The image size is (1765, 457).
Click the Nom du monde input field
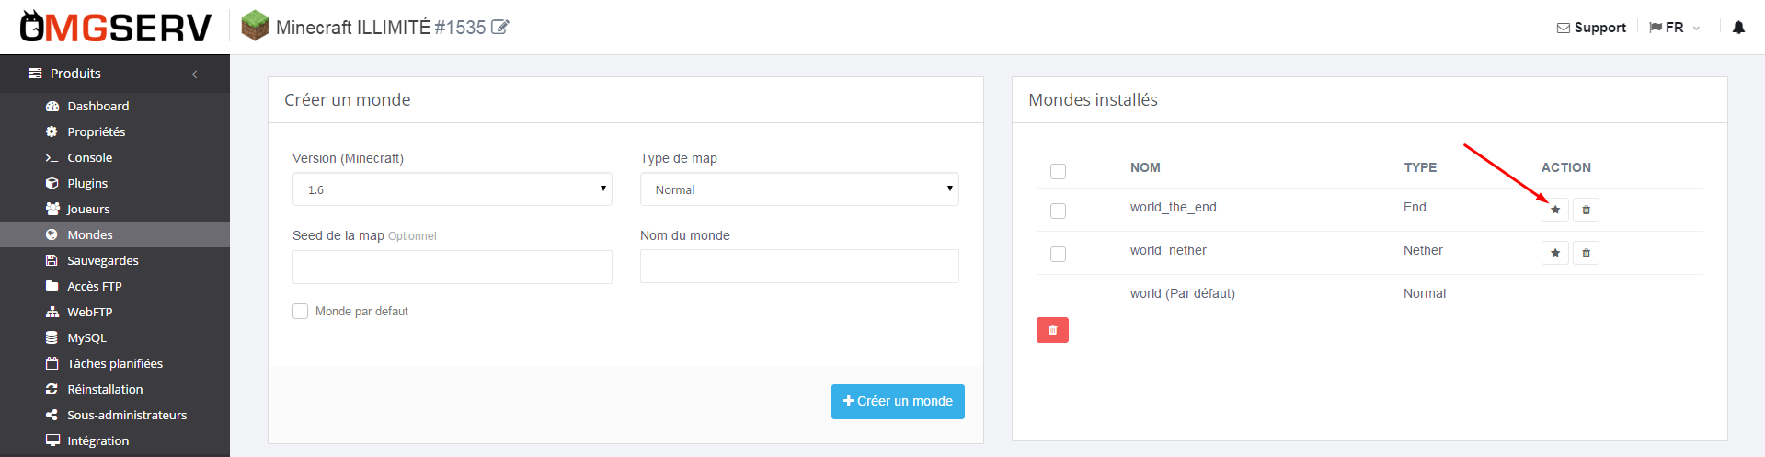[799, 267]
